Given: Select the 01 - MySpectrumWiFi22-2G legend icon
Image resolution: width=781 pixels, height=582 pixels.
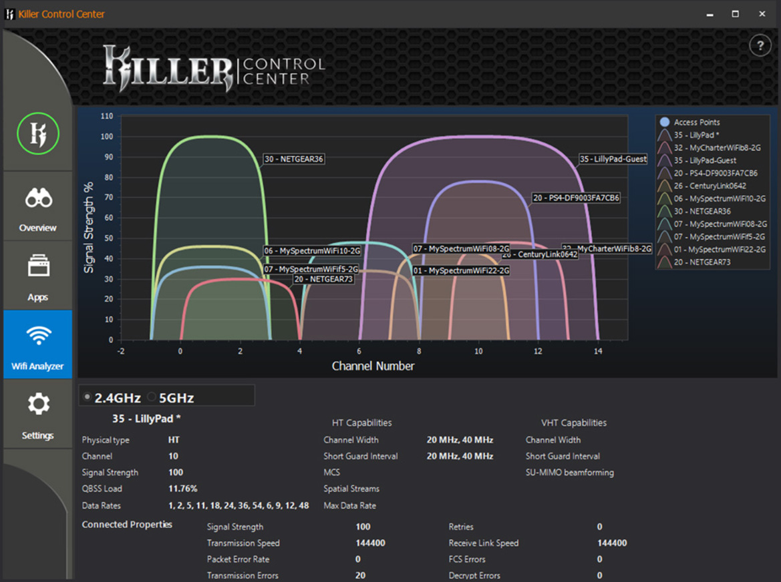Looking at the screenshot, I should point(665,249).
